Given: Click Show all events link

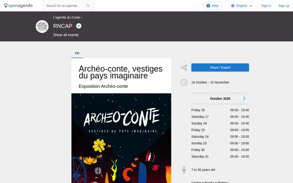Looking at the screenshot, I should (x=66, y=35).
